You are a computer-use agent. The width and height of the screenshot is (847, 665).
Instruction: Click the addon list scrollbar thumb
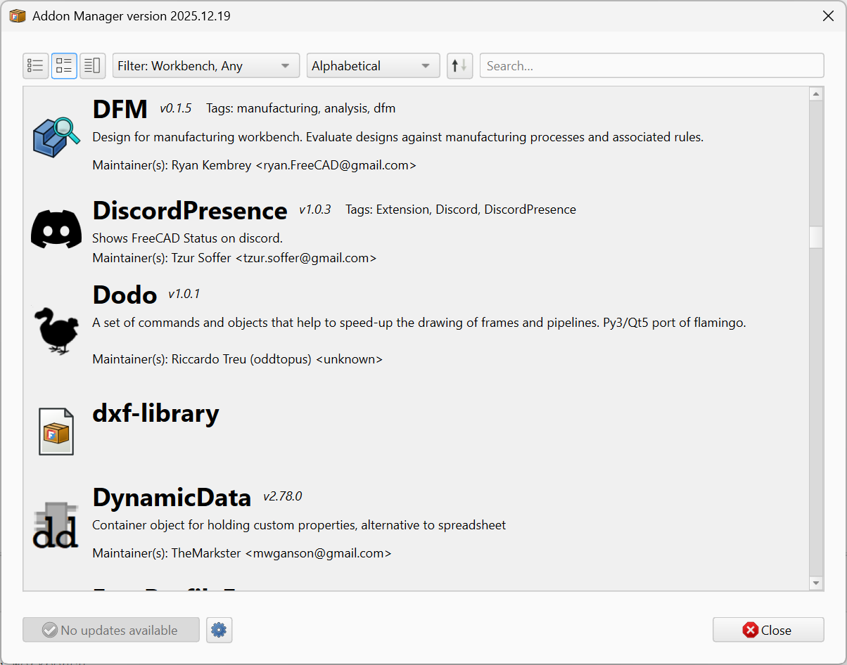click(x=816, y=237)
